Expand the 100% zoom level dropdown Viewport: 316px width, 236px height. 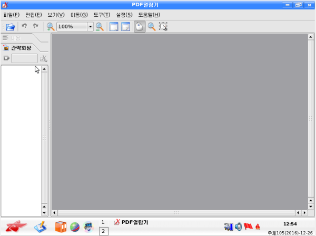(x=90, y=27)
